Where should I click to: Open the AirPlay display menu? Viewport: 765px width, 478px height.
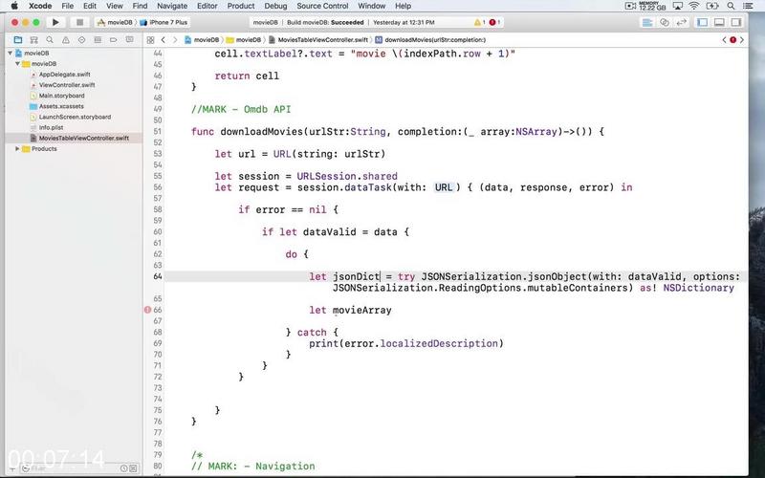coord(677,6)
